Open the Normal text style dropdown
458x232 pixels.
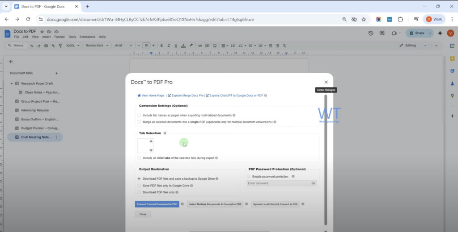[x=97, y=46]
